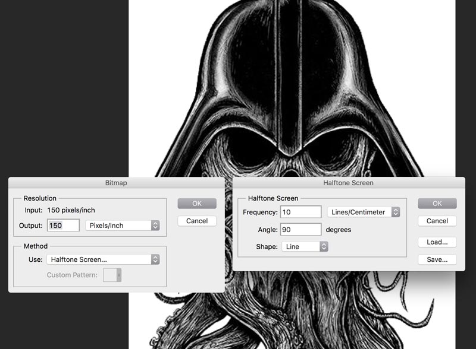Click the Frequency input field
The height and width of the screenshot is (349, 476).
pyautogui.click(x=300, y=212)
